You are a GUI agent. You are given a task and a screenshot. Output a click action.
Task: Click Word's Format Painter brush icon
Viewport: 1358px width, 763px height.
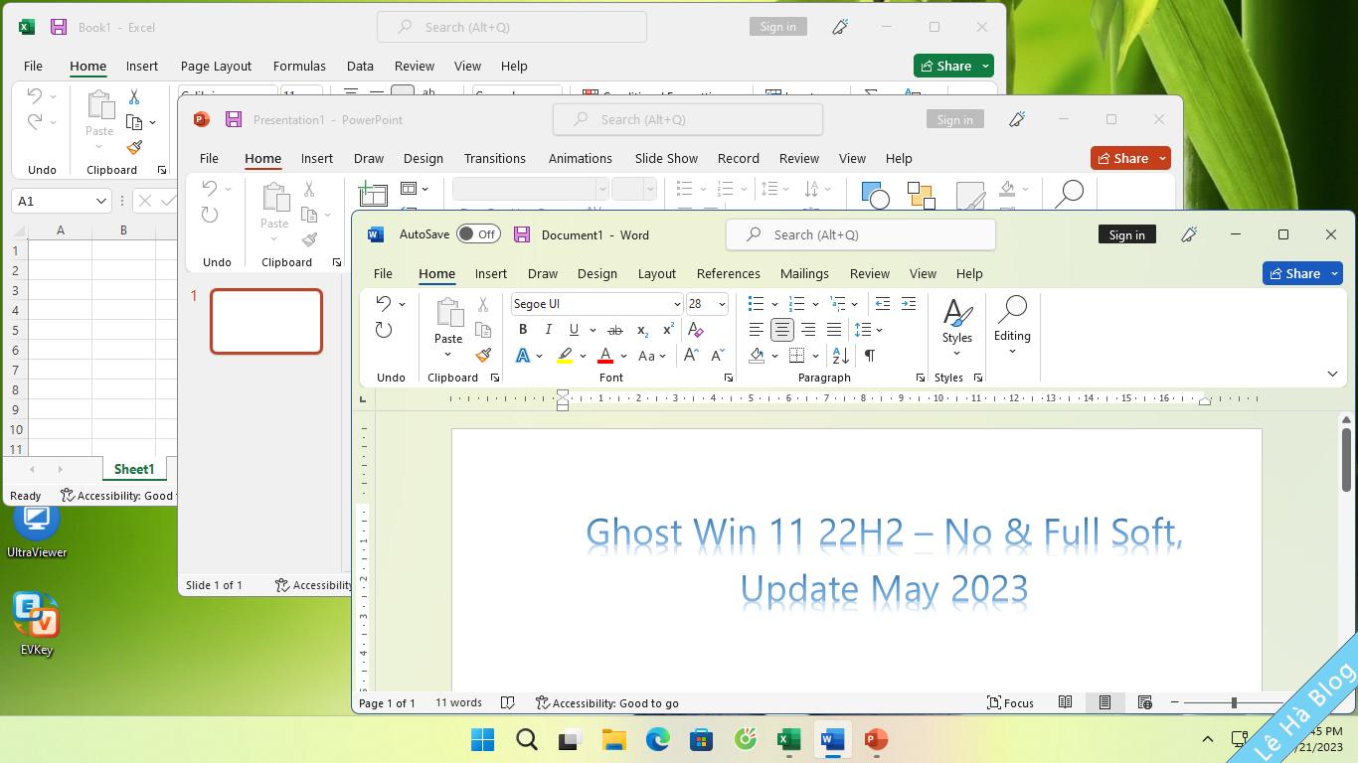pyautogui.click(x=483, y=355)
